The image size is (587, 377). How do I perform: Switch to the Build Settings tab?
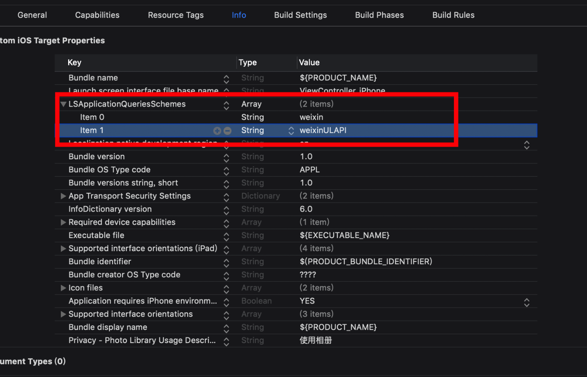(x=300, y=15)
